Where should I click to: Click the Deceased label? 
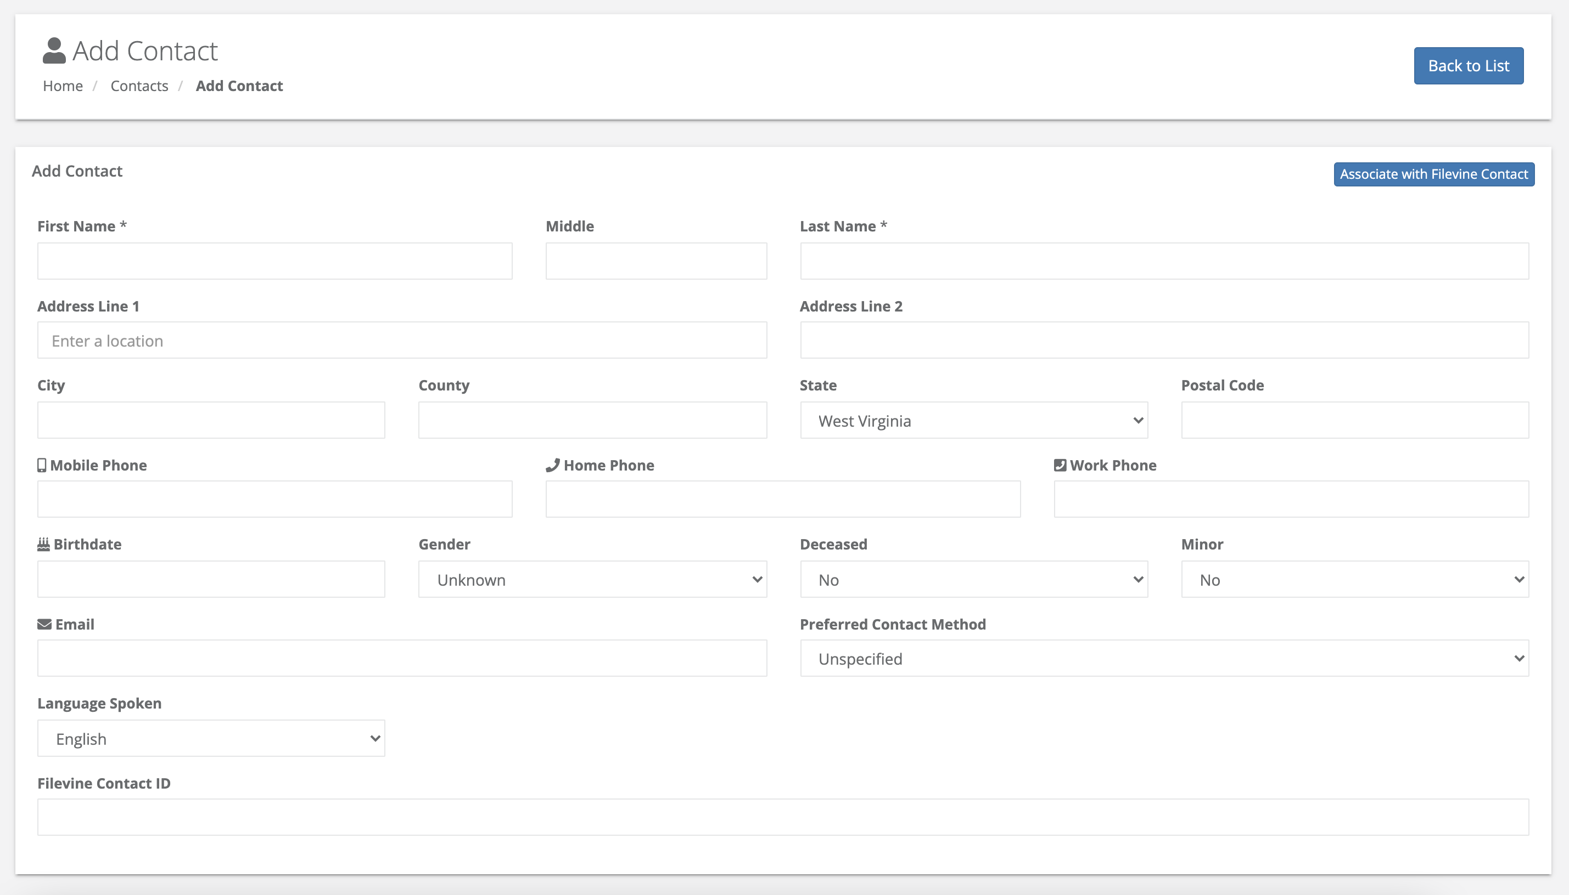click(833, 545)
